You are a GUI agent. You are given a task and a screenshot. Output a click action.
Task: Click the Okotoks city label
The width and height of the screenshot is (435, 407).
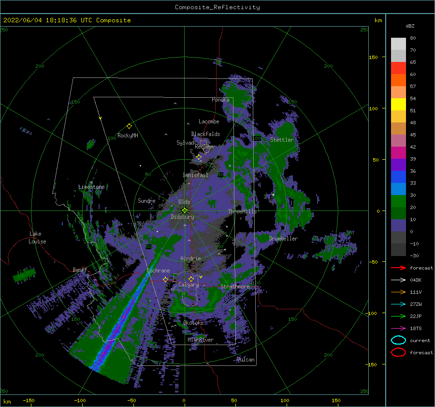click(x=194, y=323)
